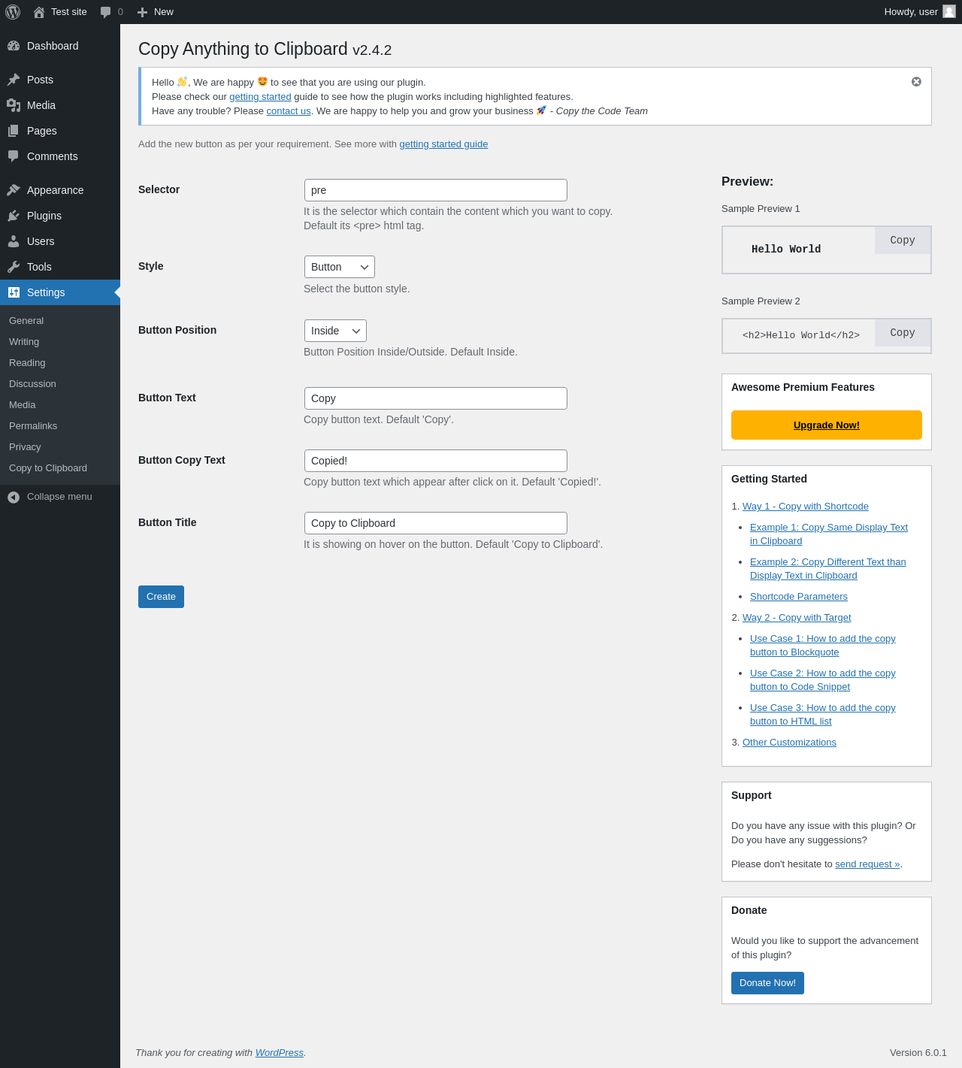
Task: Click the Collapse menu arrow icon
Action: (x=14, y=497)
